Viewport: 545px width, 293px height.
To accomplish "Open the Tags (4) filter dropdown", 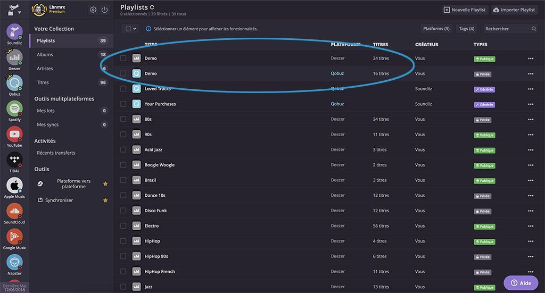I will click(x=466, y=29).
